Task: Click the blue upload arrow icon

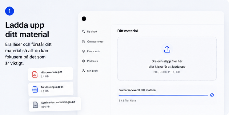Action: tap(167, 49)
